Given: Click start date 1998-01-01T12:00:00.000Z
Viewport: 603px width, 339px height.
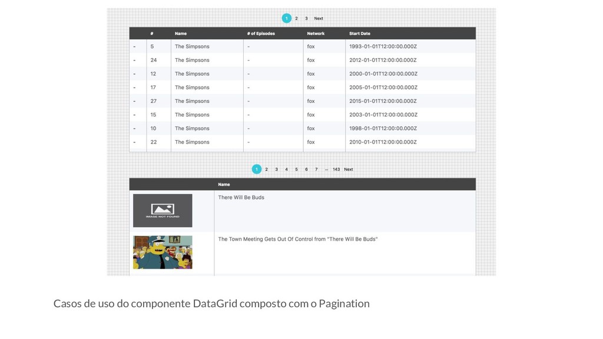Looking at the screenshot, I should [383, 128].
